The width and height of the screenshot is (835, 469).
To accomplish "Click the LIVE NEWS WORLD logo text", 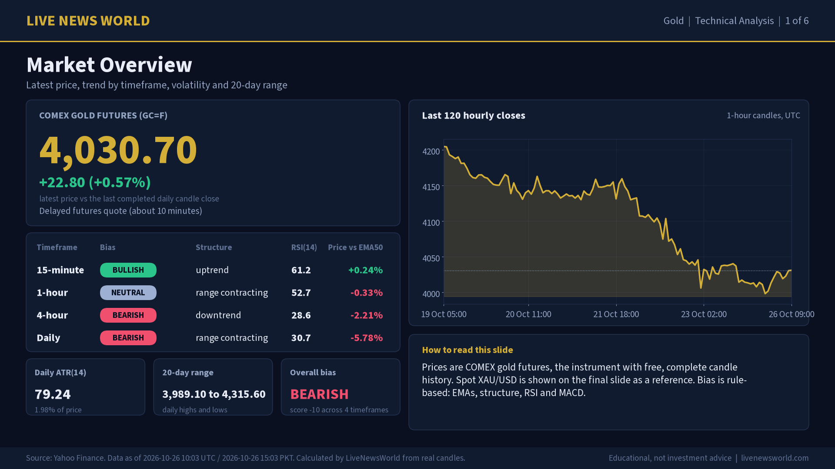I will point(88,21).
